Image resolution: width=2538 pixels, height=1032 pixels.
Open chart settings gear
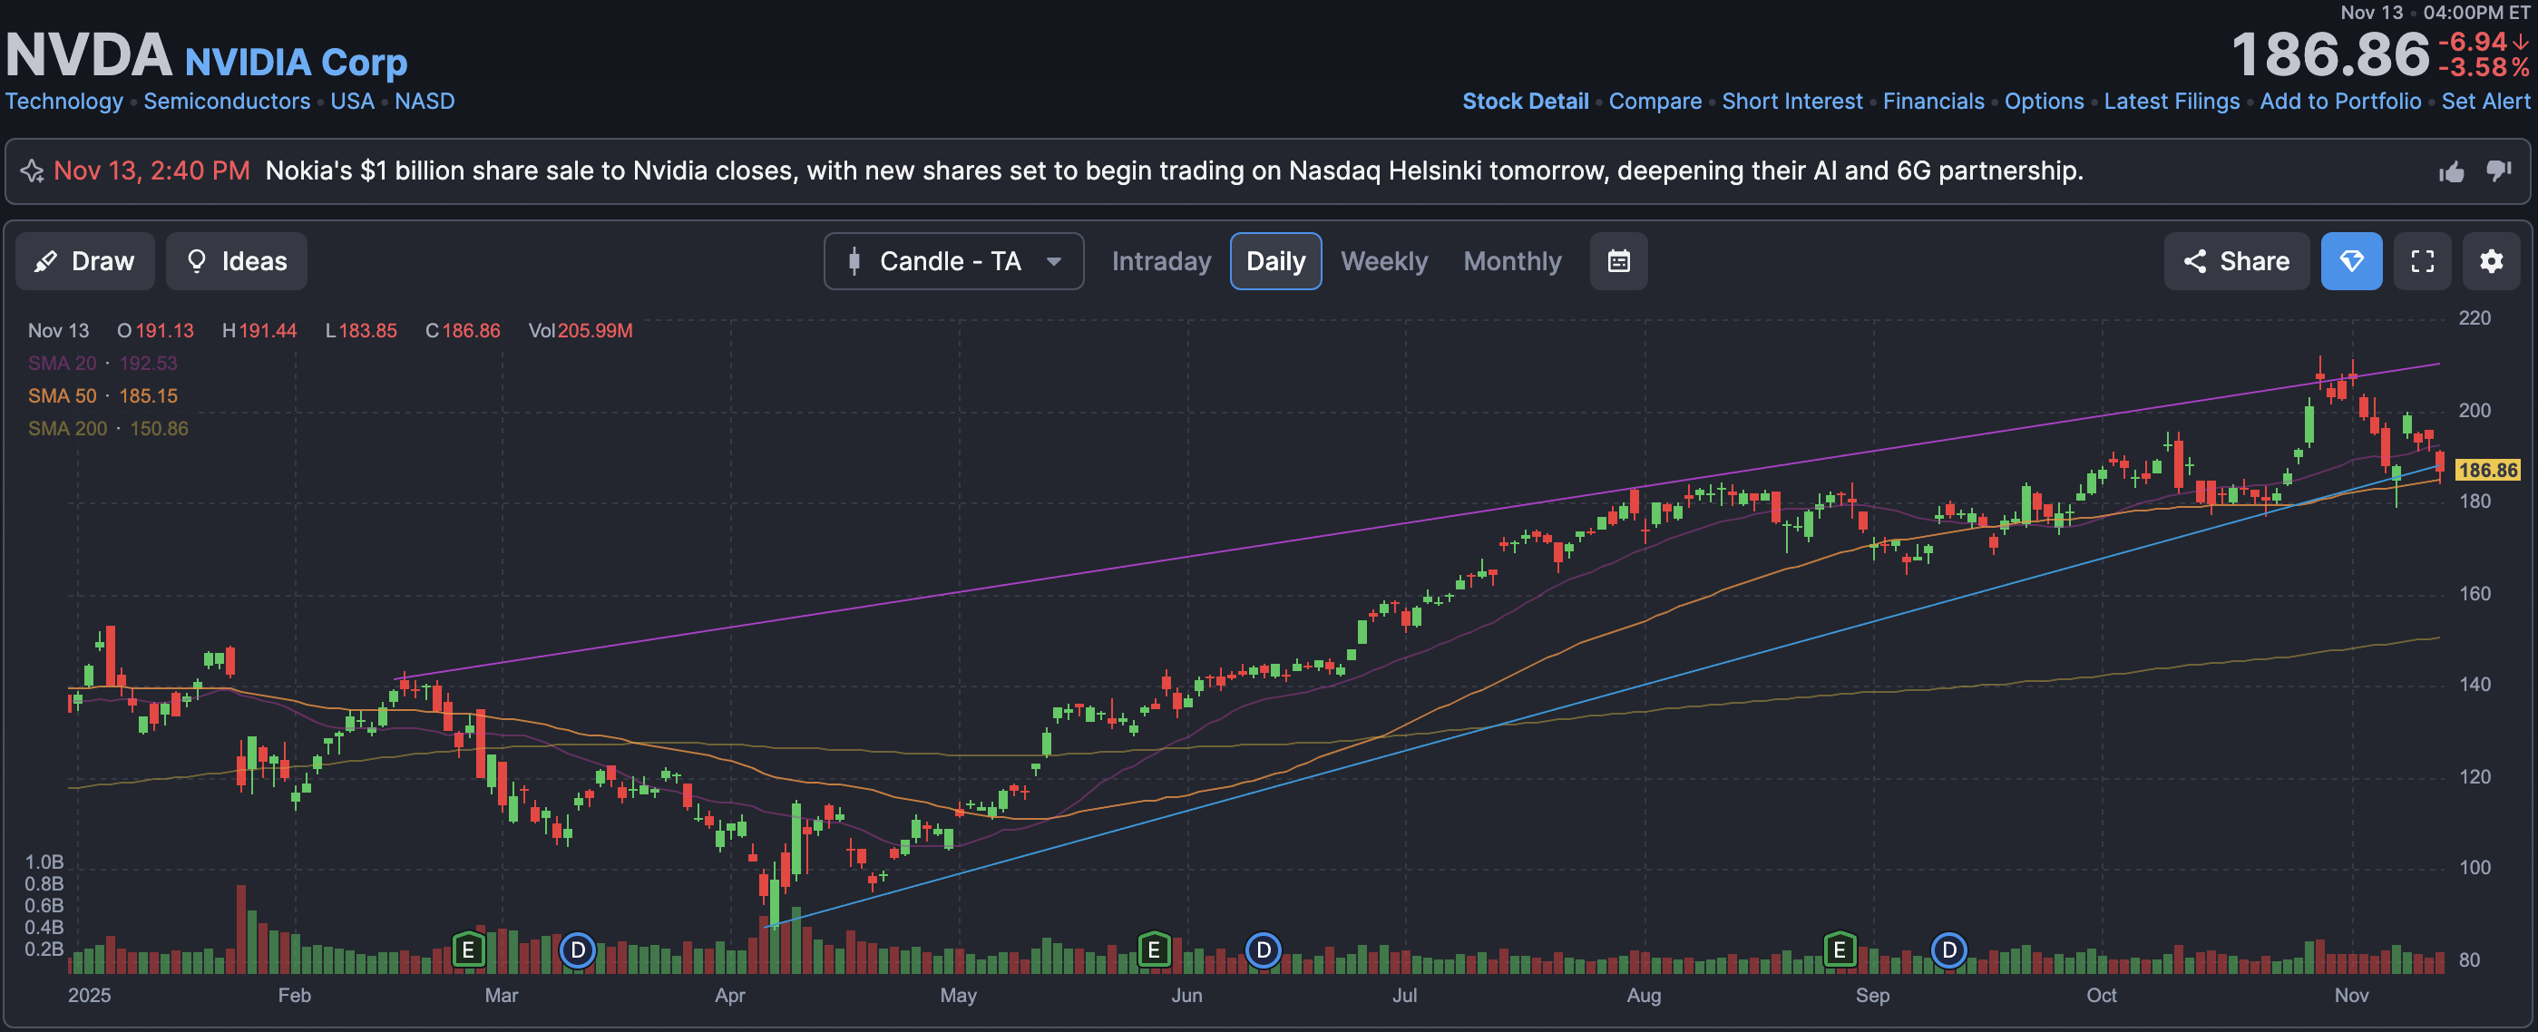point(2491,261)
